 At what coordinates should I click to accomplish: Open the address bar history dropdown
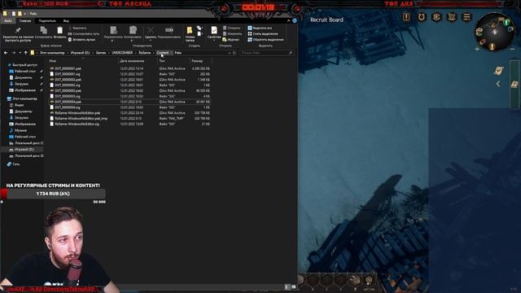(x=230, y=53)
